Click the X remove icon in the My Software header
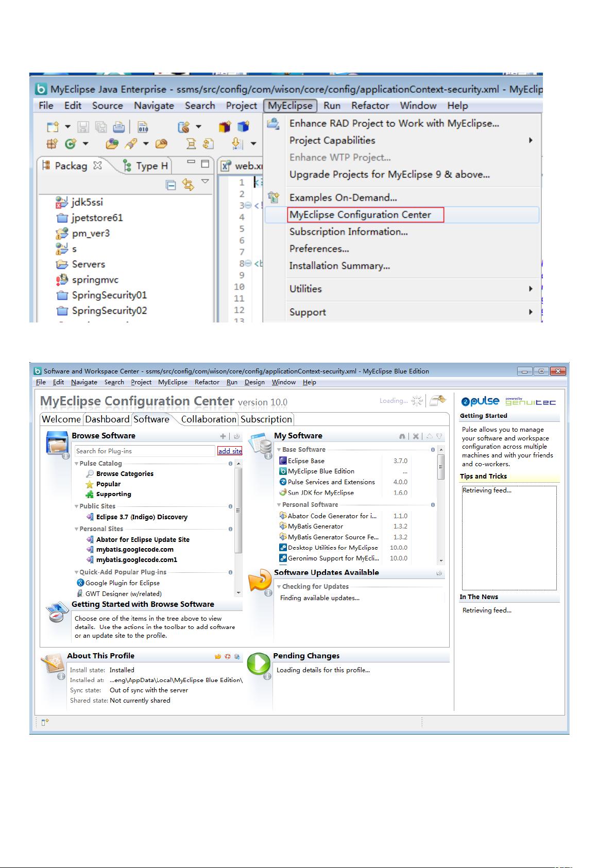This screenshot has width=614, height=868. click(416, 436)
